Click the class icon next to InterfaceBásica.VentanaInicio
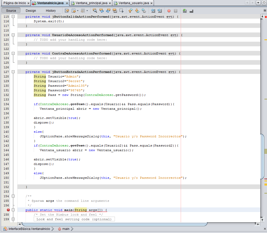The height and width of the screenshot is (233, 267). [x=5, y=229]
